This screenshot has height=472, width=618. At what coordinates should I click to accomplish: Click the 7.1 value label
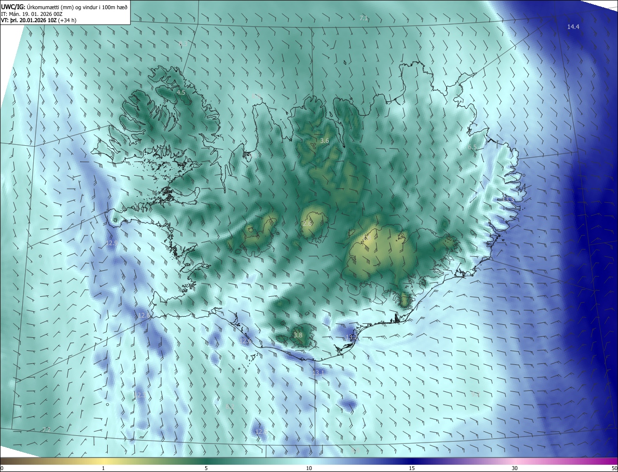[x=364, y=18]
